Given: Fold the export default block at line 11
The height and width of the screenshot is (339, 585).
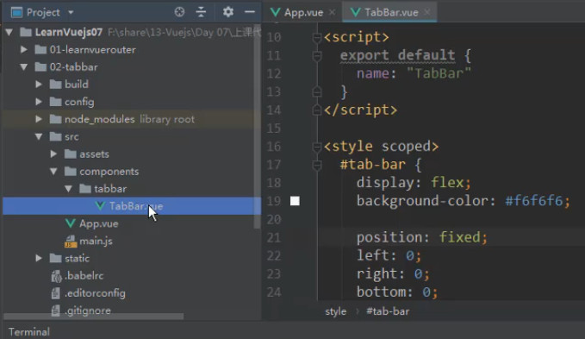Looking at the screenshot, I should click(317, 55).
